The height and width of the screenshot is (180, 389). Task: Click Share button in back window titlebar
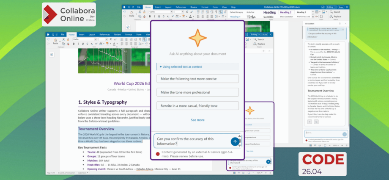341,7
